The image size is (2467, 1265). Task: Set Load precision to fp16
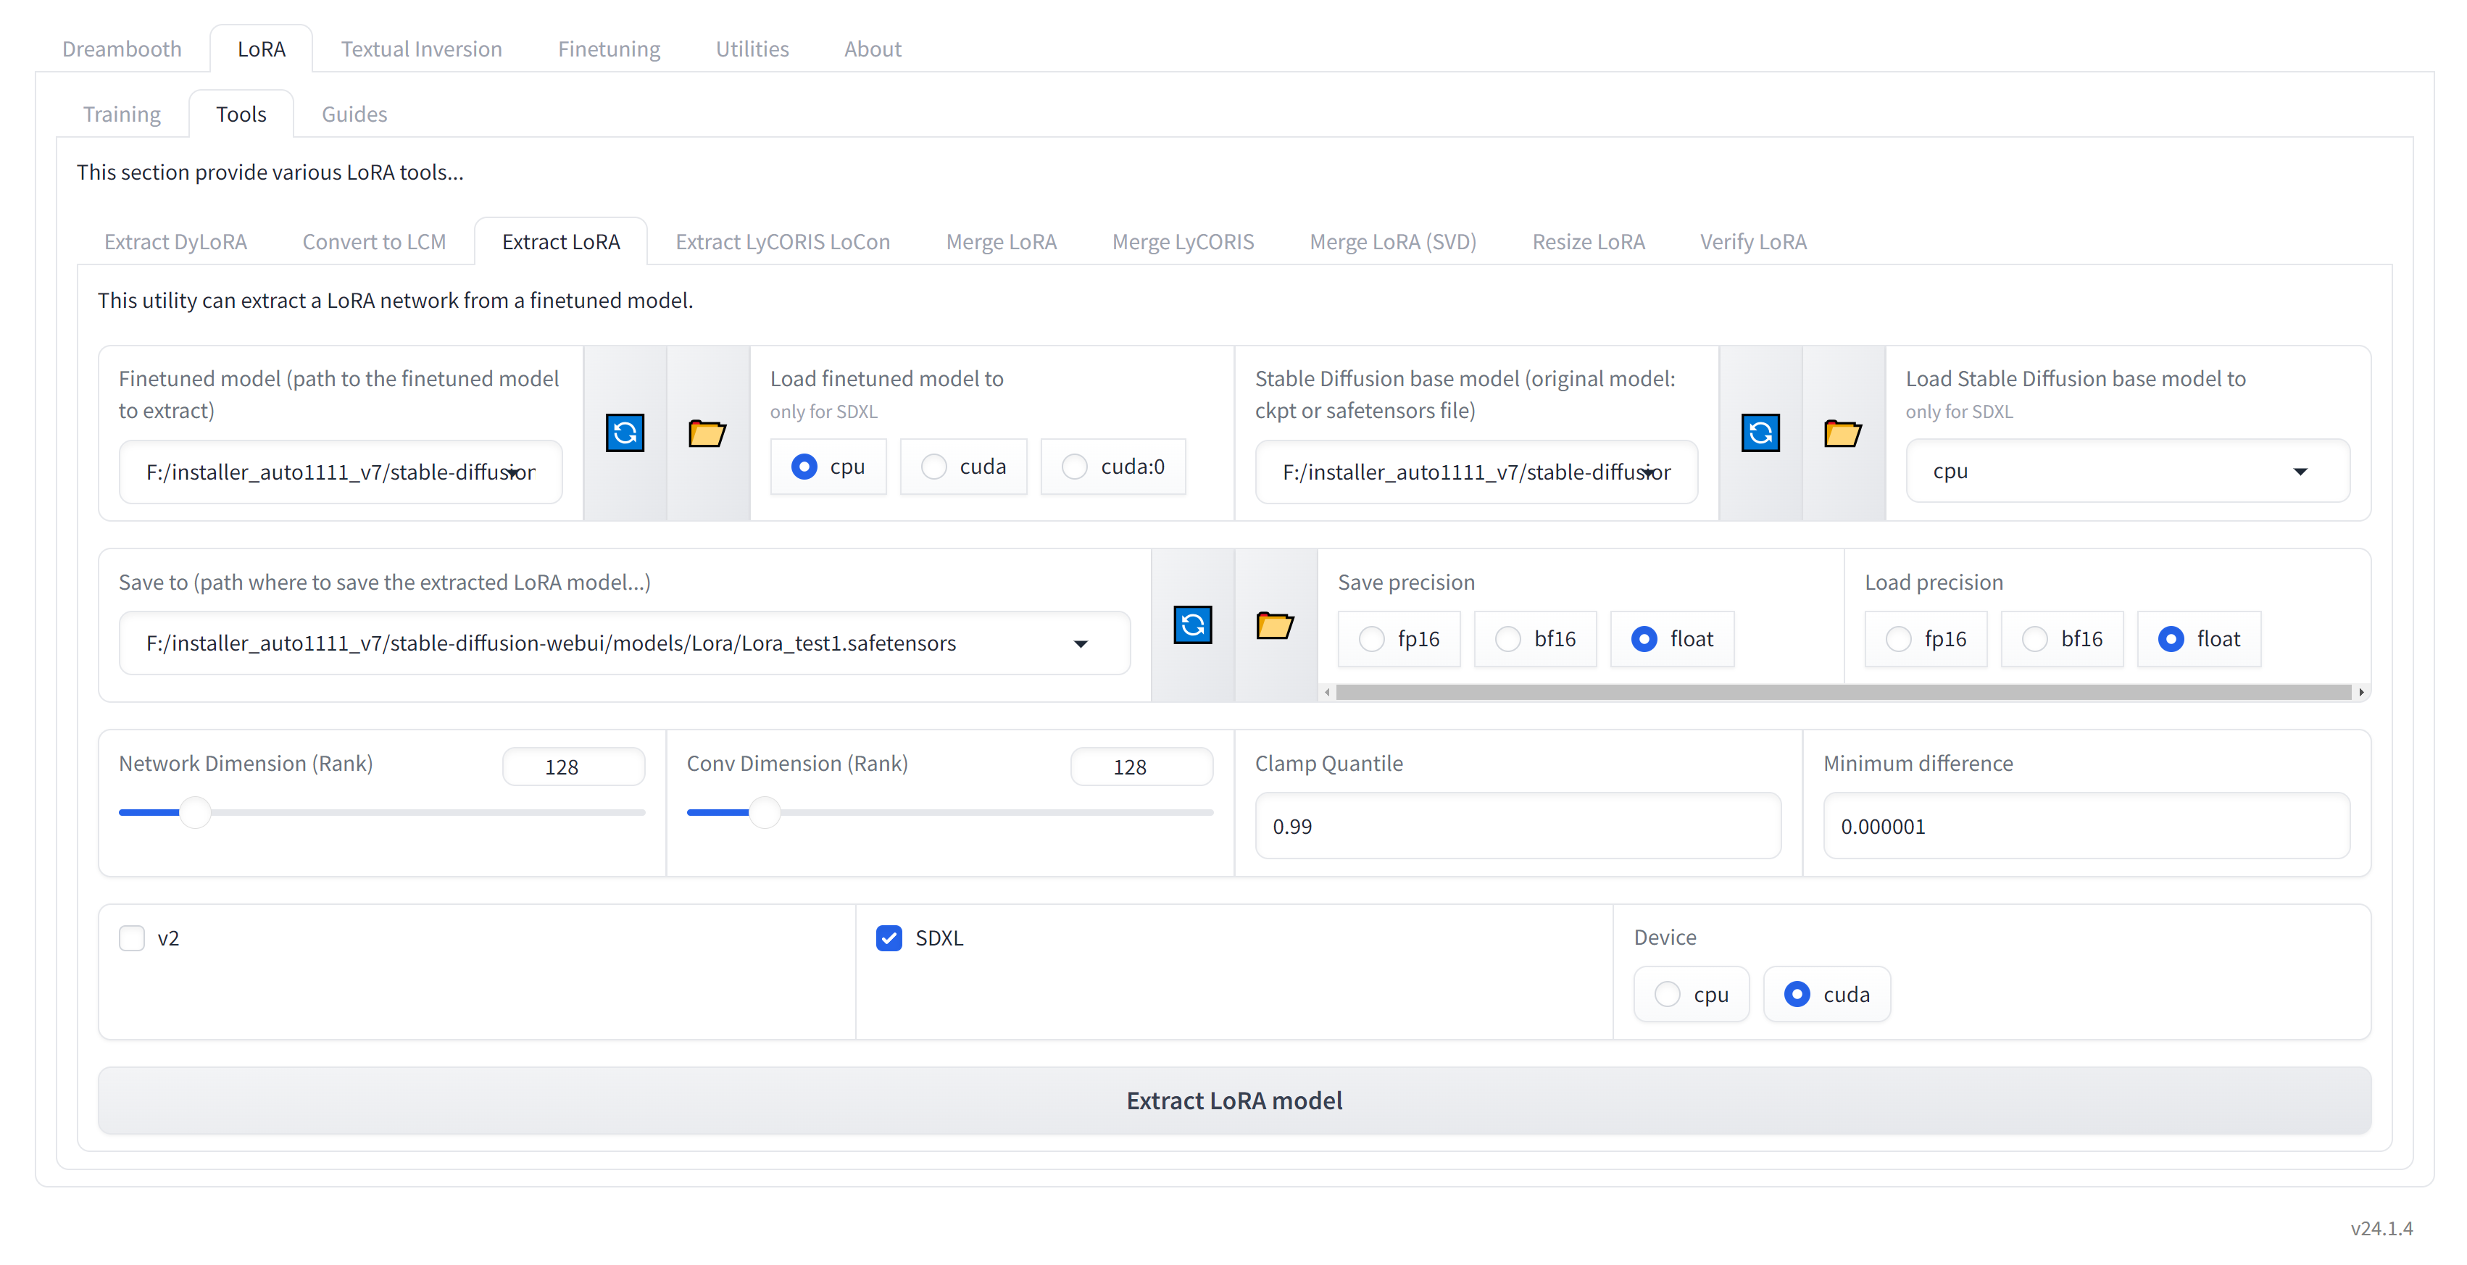(x=1926, y=639)
